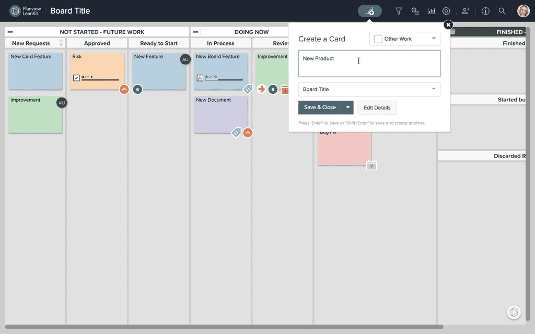Click the tag icon on New Board Feature card
This screenshot has width=535, height=334.
pyautogui.click(x=248, y=89)
